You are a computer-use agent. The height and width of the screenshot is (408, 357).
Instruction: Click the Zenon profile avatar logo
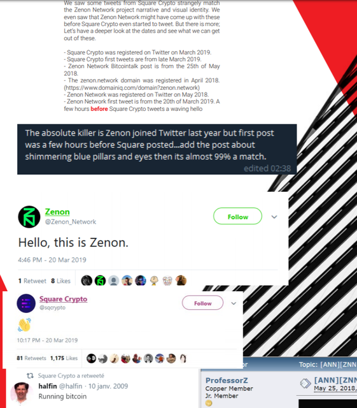(x=29, y=217)
